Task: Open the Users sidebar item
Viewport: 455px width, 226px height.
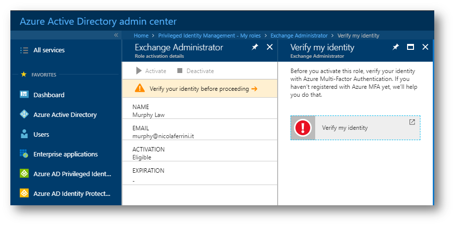Action: point(41,134)
